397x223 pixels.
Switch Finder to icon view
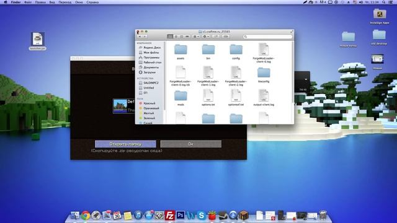click(x=170, y=37)
